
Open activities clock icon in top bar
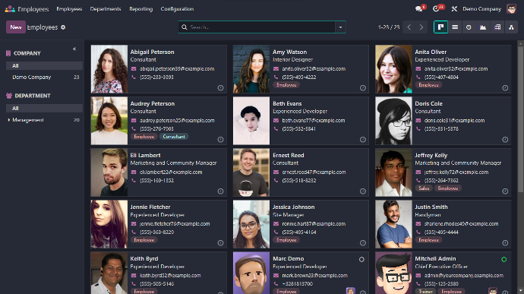(436, 9)
